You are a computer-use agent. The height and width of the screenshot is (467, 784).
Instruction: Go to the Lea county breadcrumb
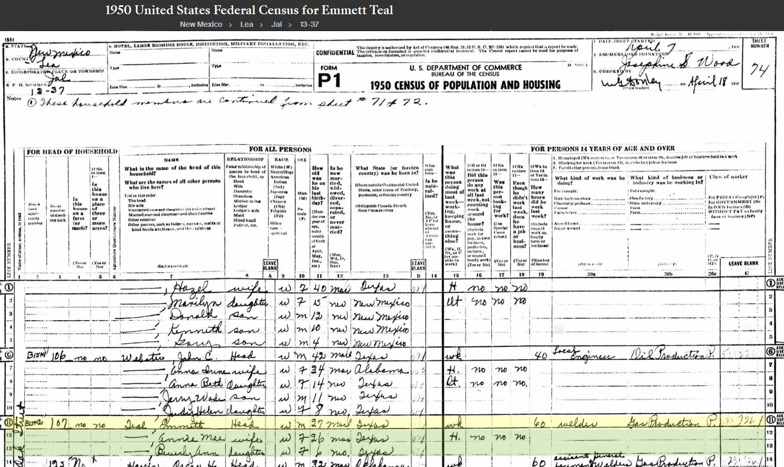pos(246,24)
